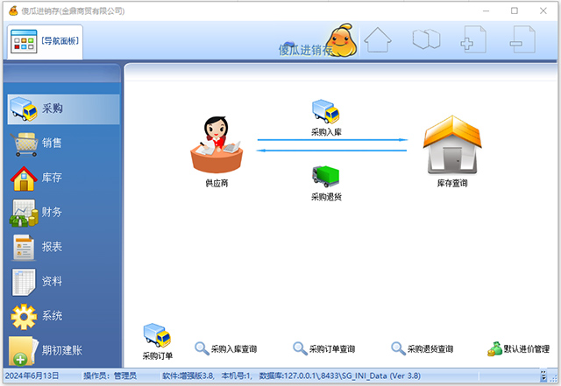561x386 pixels.
Task: Click the 采购入库 blue truck icon
Action: [x=326, y=111]
